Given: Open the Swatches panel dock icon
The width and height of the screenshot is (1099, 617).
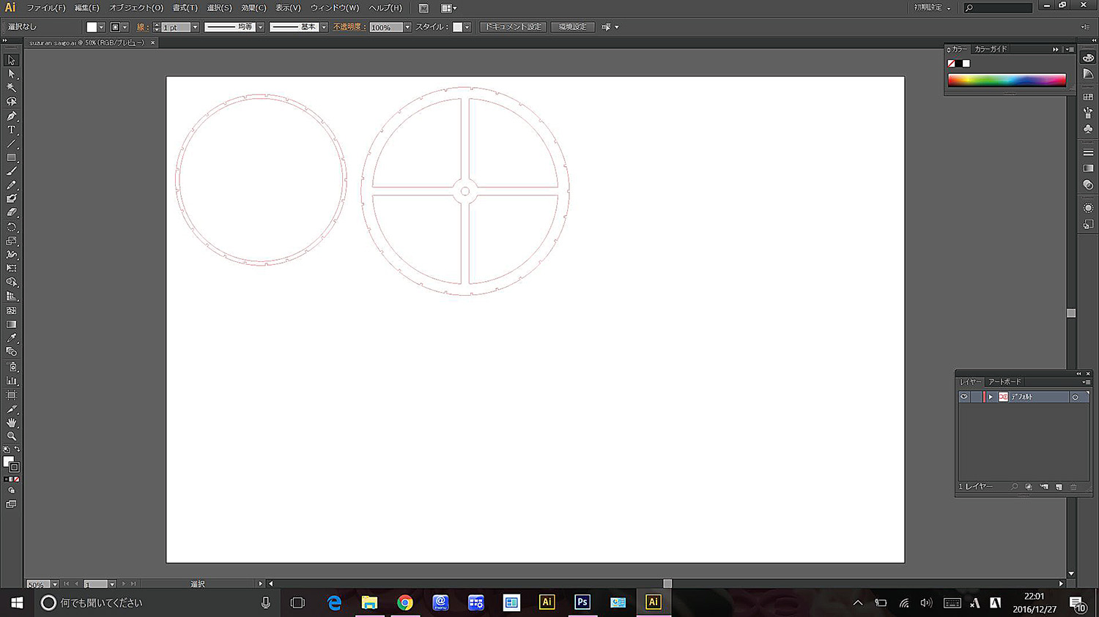Looking at the screenshot, I should pyautogui.click(x=1088, y=97).
